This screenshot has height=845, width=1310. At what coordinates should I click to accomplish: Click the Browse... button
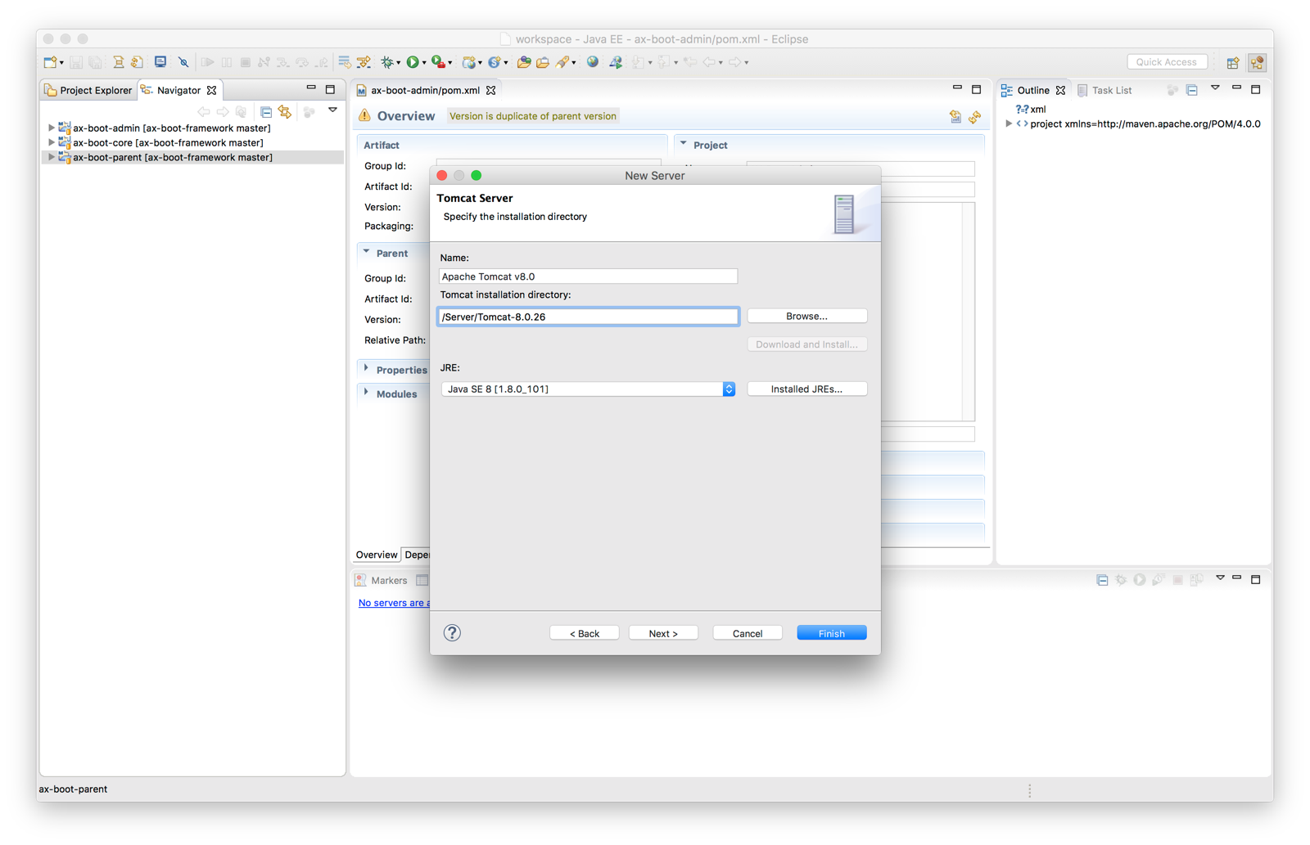(806, 316)
